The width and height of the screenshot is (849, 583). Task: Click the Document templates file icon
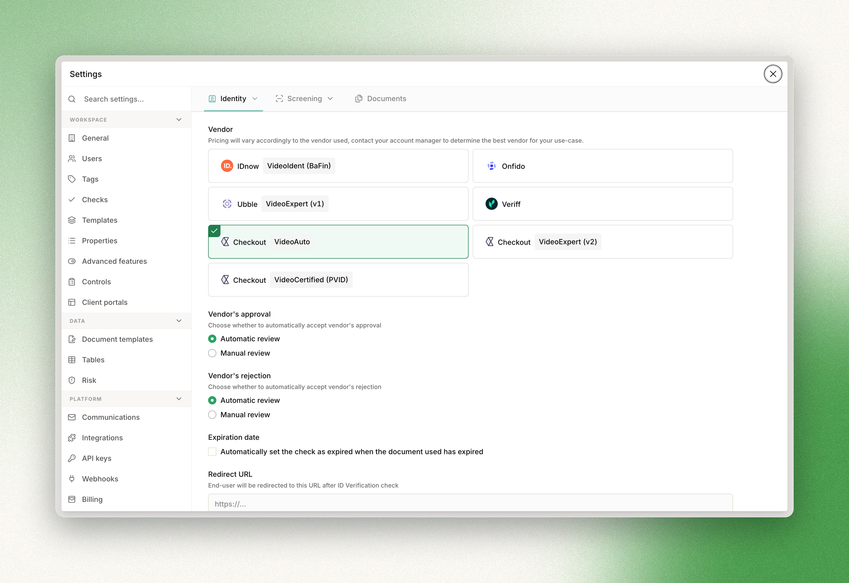click(x=72, y=339)
